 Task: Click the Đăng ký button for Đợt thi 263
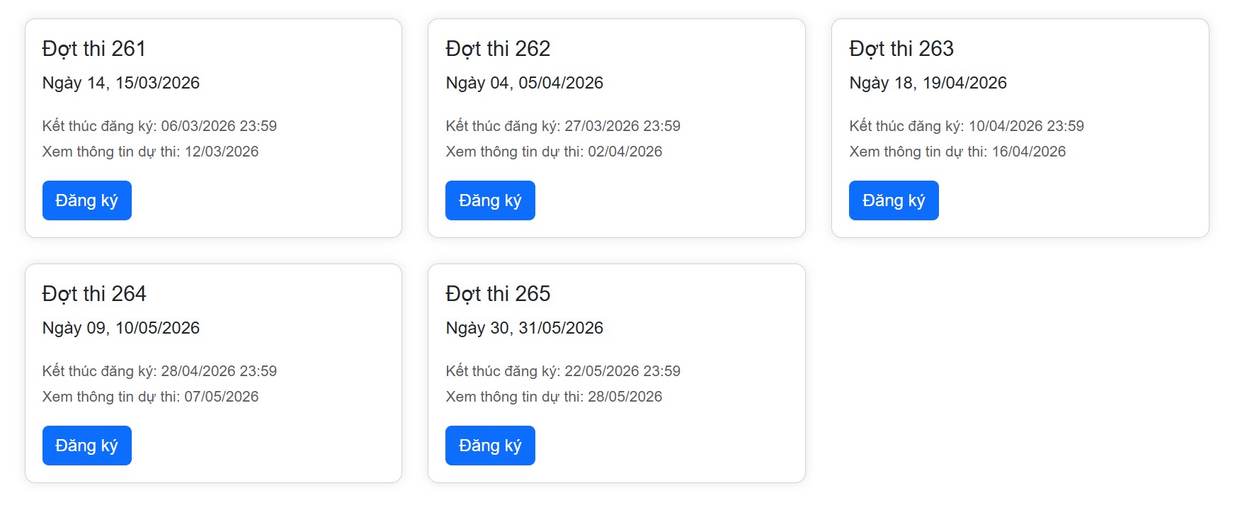coord(894,200)
